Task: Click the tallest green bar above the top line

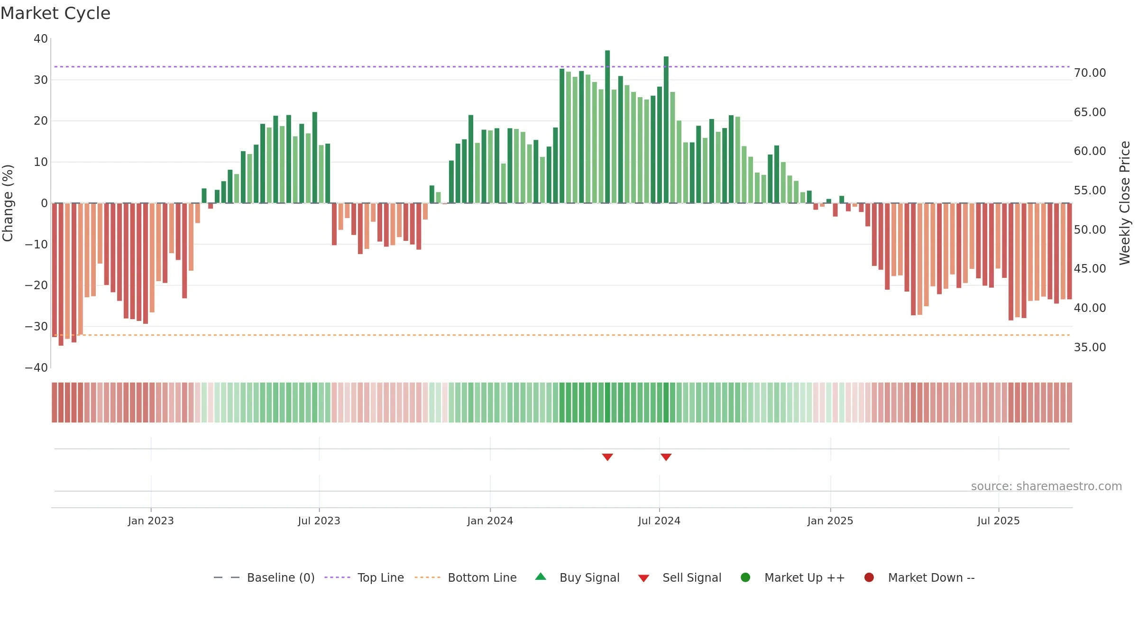Action: coord(607,127)
